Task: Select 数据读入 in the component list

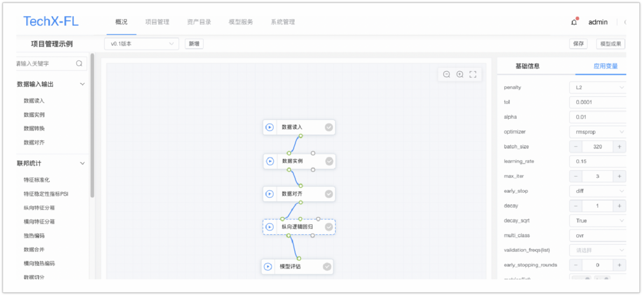Action: [34, 101]
